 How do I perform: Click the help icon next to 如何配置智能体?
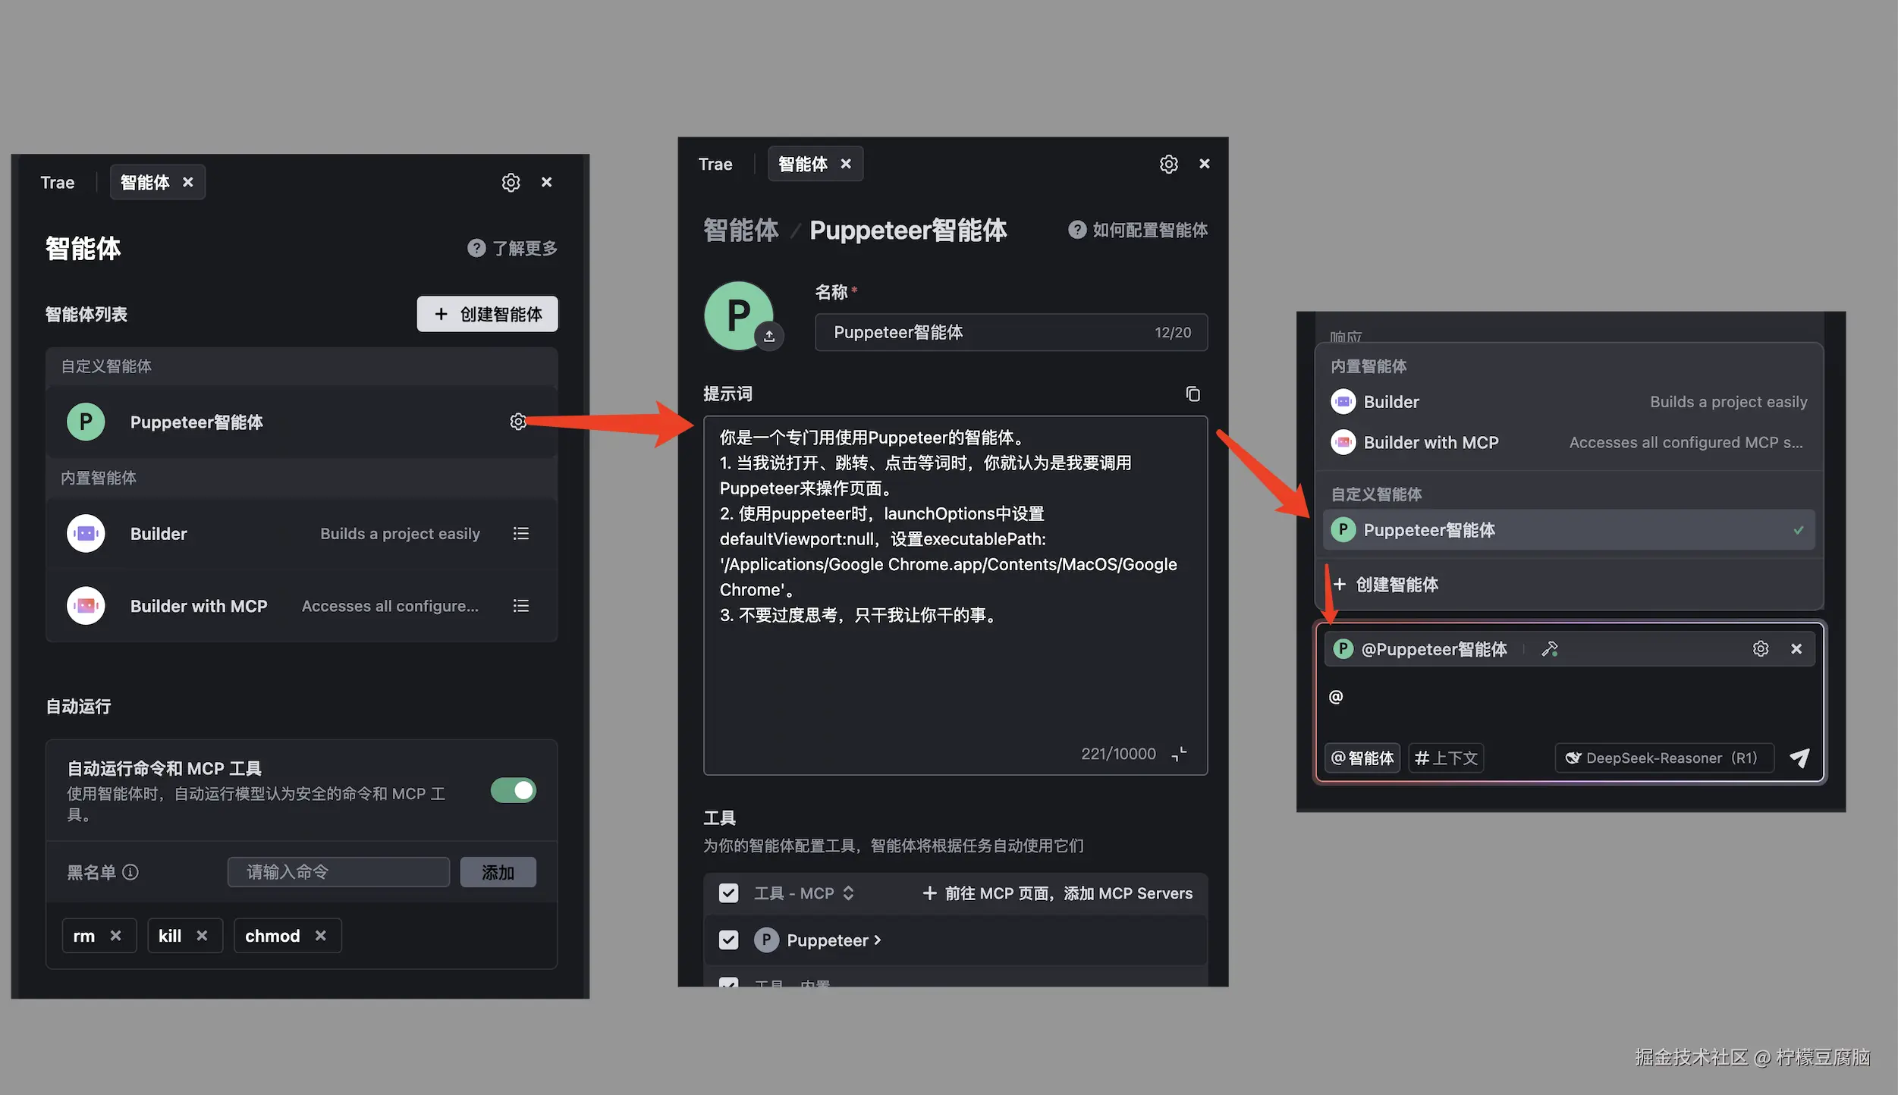[1077, 230]
